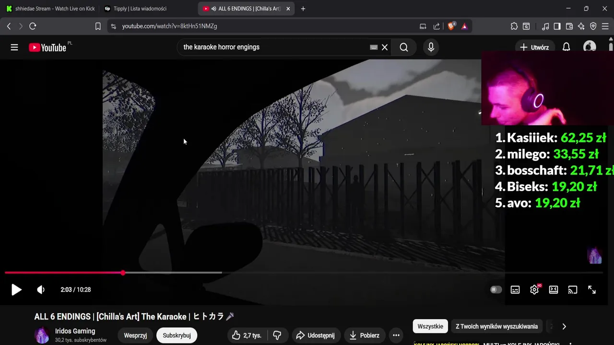Share this page from address bar
This screenshot has width=614, height=345.
437,26
